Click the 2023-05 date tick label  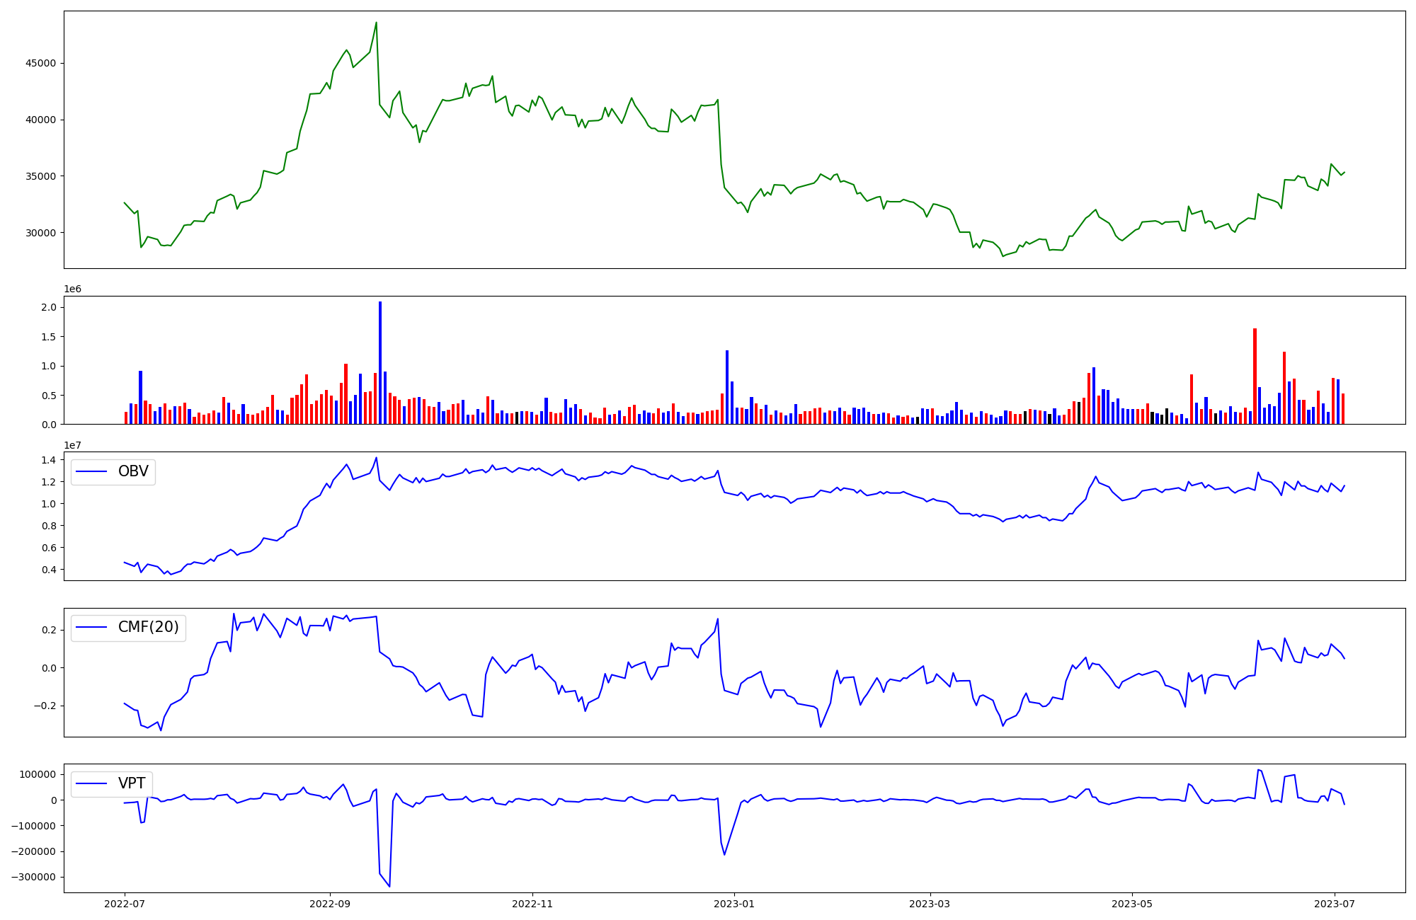(1132, 904)
